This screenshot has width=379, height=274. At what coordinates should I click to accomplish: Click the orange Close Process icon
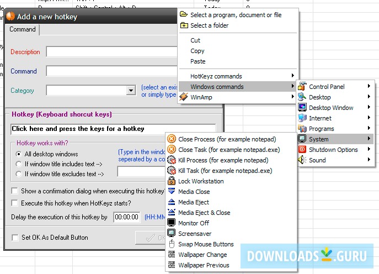(172, 139)
